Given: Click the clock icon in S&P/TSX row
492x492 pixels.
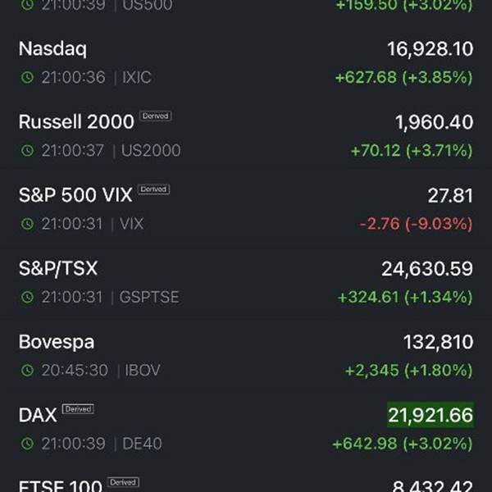Looking at the screenshot, I should coord(27,297).
